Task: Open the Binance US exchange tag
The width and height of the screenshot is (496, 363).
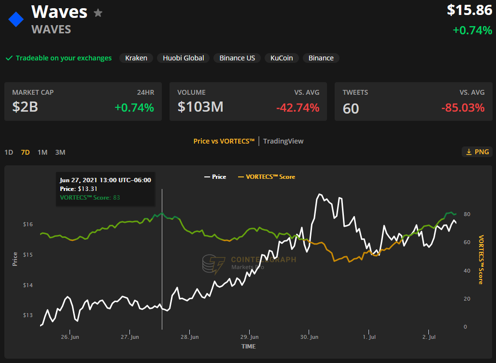Action: click(237, 58)
